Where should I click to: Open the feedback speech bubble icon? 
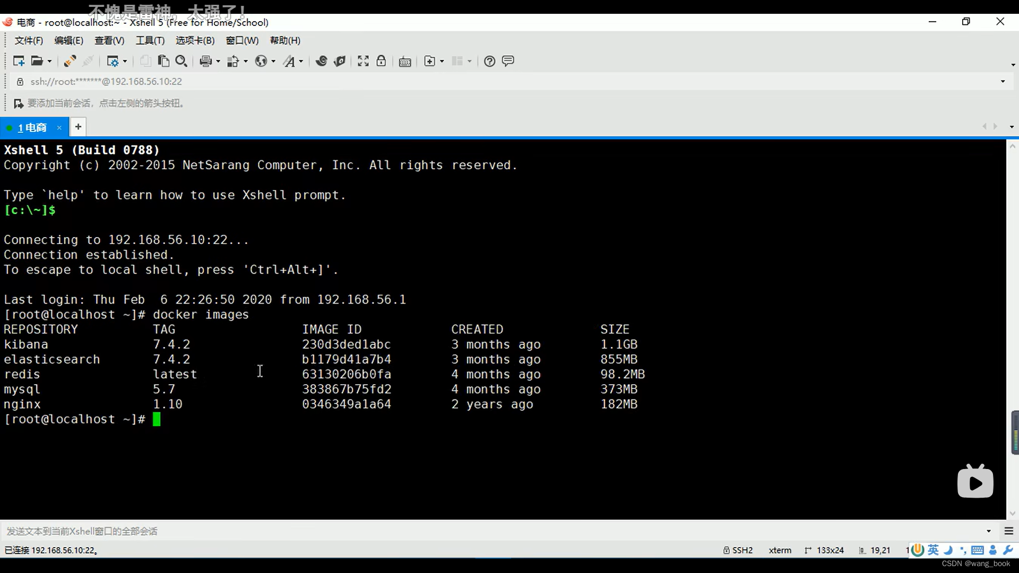508,61
